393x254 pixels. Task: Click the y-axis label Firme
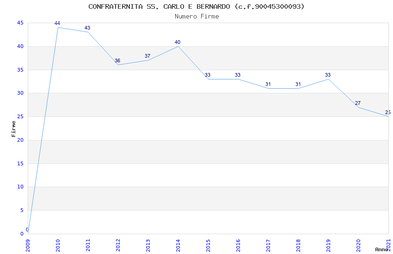(x=13, y=129)
